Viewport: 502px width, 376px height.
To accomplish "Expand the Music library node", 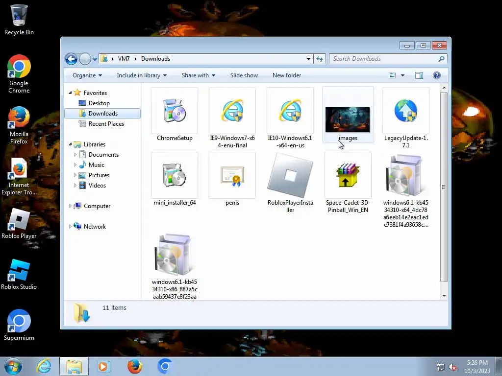I will coord(75,165).
